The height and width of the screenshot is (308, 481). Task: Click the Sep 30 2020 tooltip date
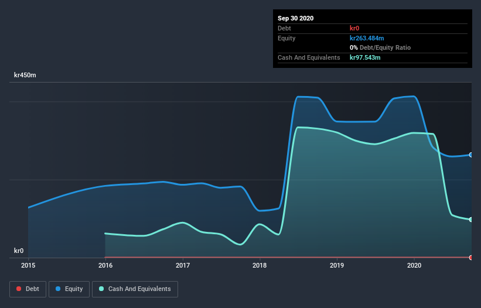click(x=296, y=18)
